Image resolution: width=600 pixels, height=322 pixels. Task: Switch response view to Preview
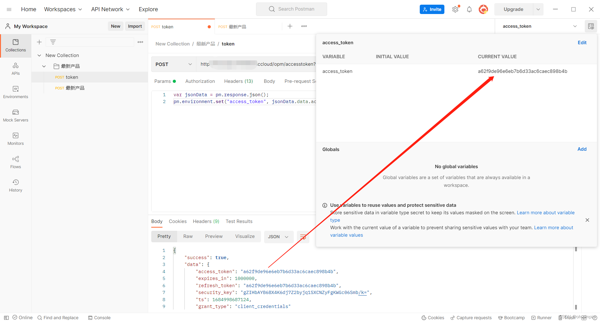(214, 237)
